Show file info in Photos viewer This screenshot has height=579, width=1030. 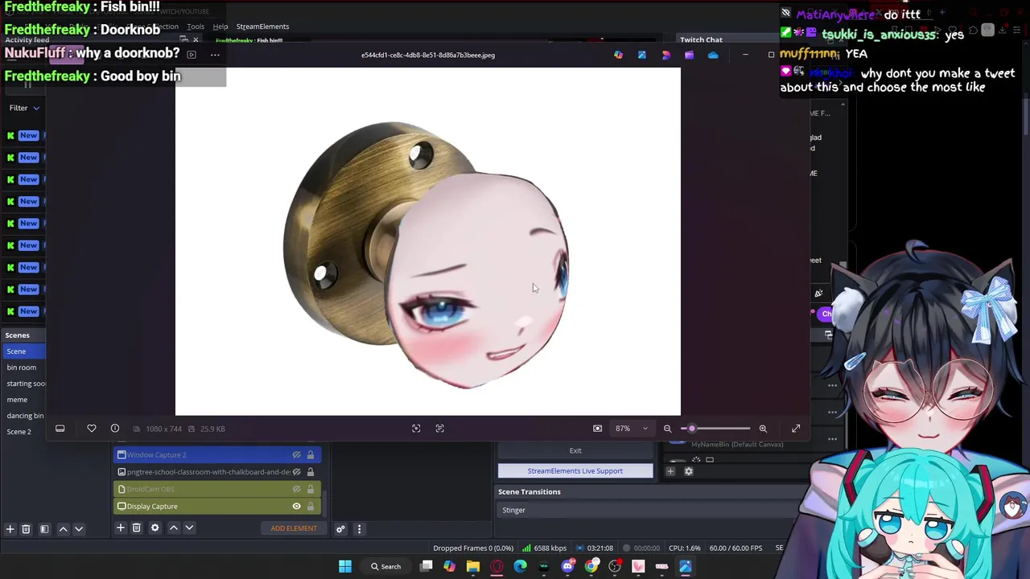click(115, 429)
